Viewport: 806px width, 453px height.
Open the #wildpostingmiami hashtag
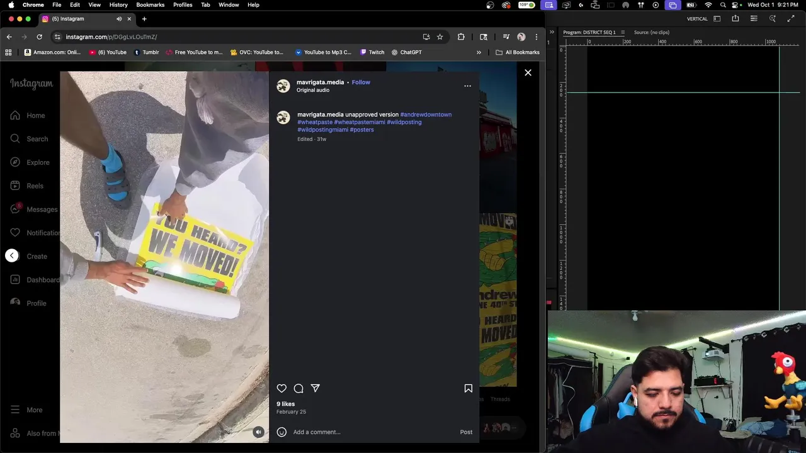322,130
